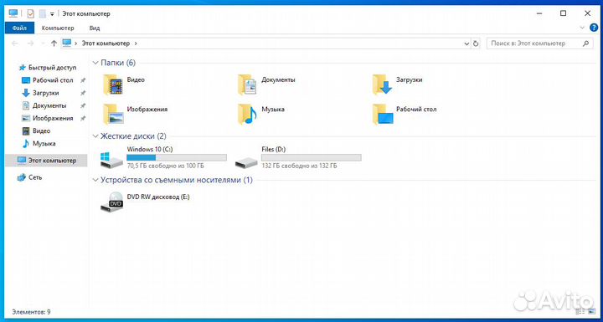Click the computer icon in the address bar
The width and height of the screenshot is (603, 322).
click(67, 43)
